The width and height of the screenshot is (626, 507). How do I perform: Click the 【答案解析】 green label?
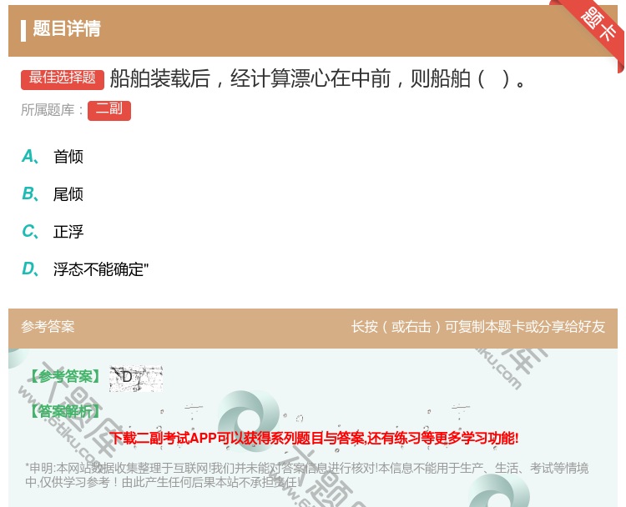click(x=65, y=411)
